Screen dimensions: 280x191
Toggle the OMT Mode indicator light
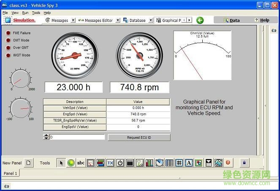tap(8, 40)
